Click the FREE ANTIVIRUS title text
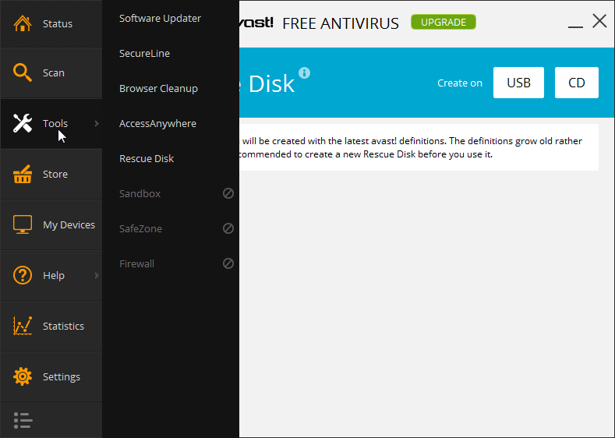615x438 pixels. click(341, 23)
